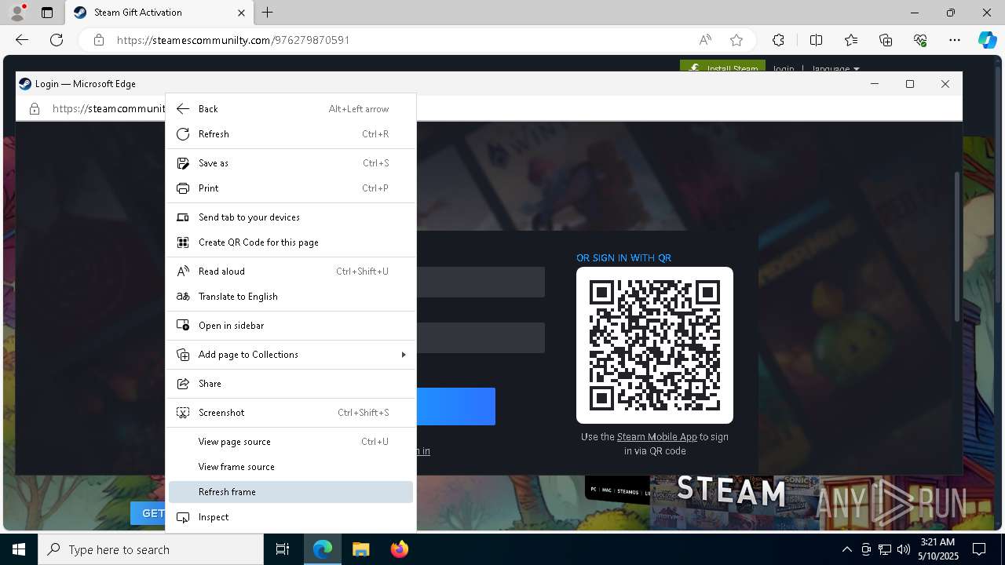Click the Back arrow icon in context menu
This screenshot has height=565, width=1005.
click(x=183, y=109)
